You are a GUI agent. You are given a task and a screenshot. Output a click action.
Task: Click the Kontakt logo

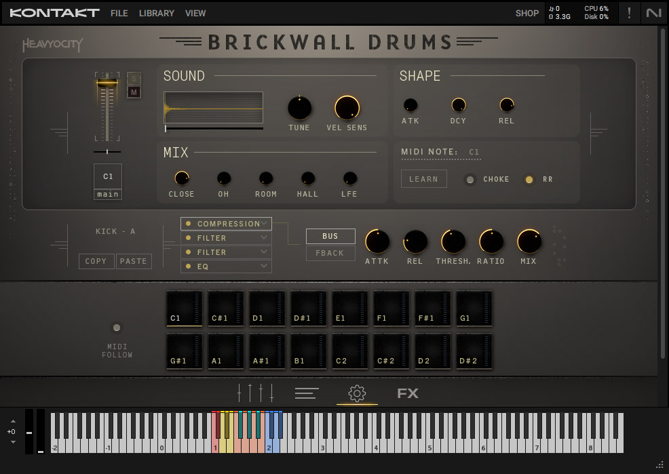point(54,13)
